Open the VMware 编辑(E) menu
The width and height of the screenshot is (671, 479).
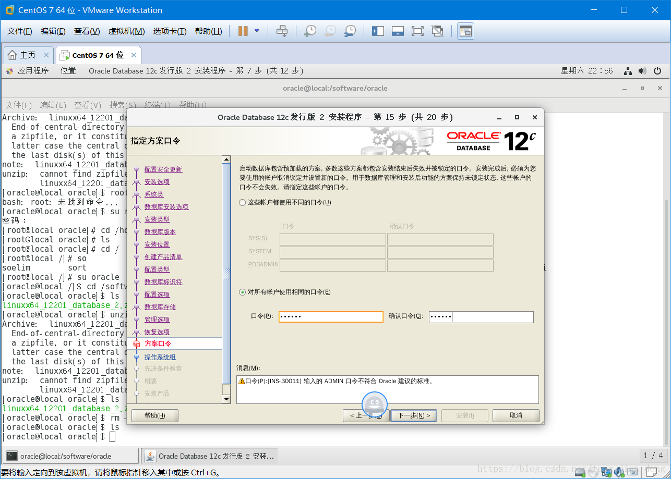click(x=53, y=31)
